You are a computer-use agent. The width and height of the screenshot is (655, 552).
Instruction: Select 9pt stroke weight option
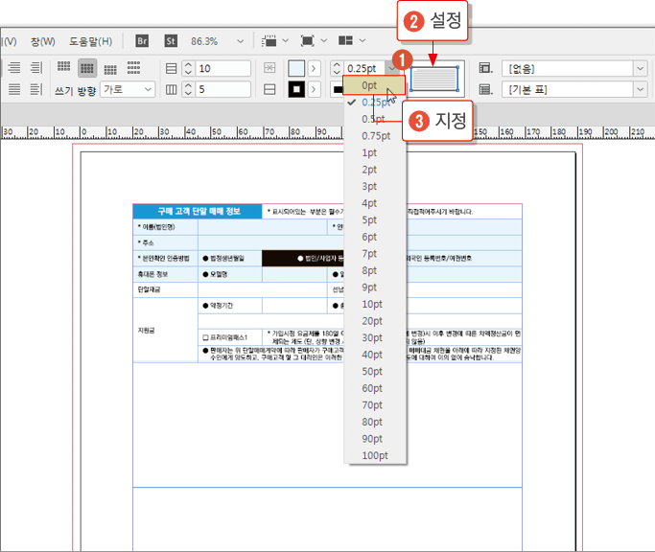click(375, 287)
